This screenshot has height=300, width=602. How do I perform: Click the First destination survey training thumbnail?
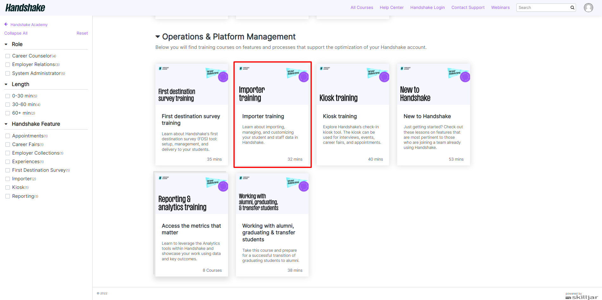coord(192,84)
